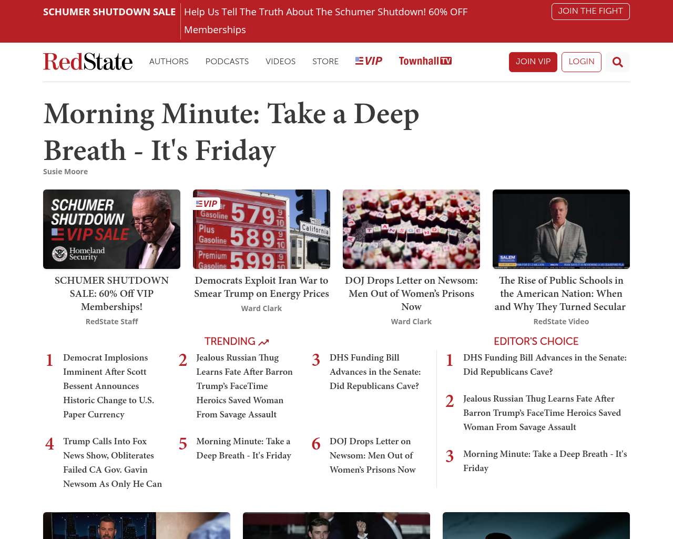The width and height of the screenshot is (673, 539).
Task: Click the letter blocks article image
Action: (411, 229)
